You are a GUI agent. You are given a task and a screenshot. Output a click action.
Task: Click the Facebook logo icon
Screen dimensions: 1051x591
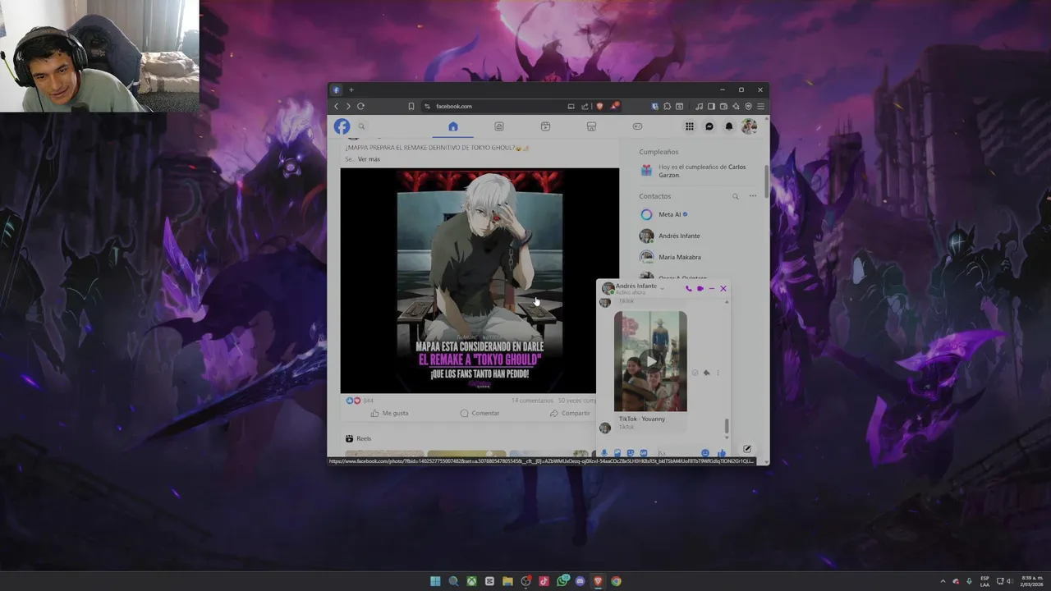click(342, 126)
